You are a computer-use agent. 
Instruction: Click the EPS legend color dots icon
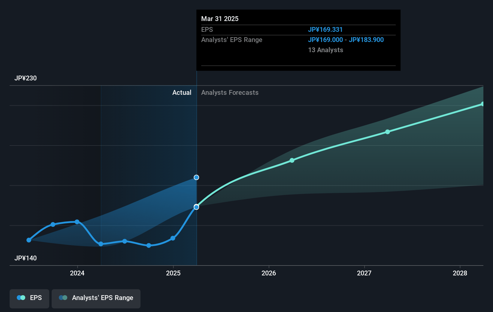[x=21, y=298]
